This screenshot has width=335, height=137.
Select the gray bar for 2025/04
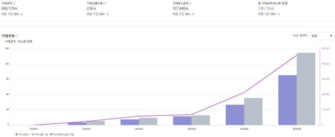pyautogui.click(x=200, y=120)
